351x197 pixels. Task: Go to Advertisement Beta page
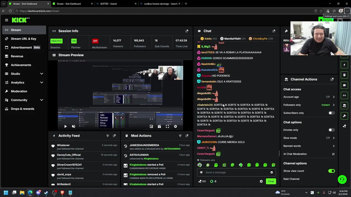tap(24, 47)
